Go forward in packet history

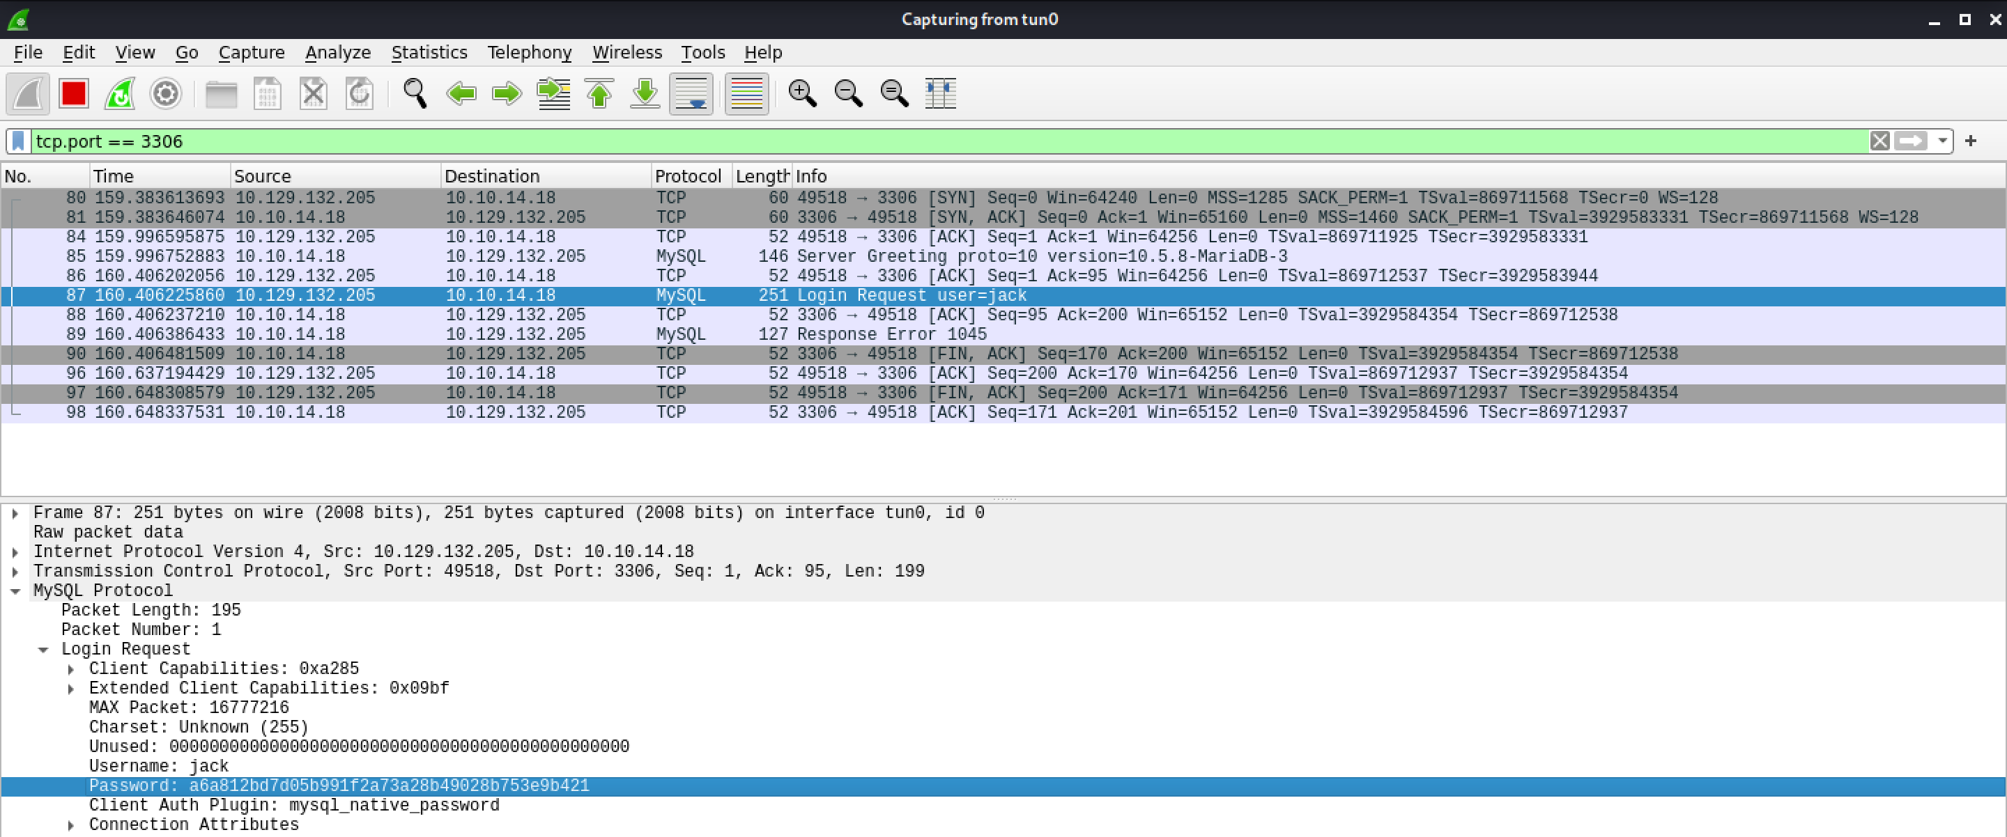pos(507,94)
